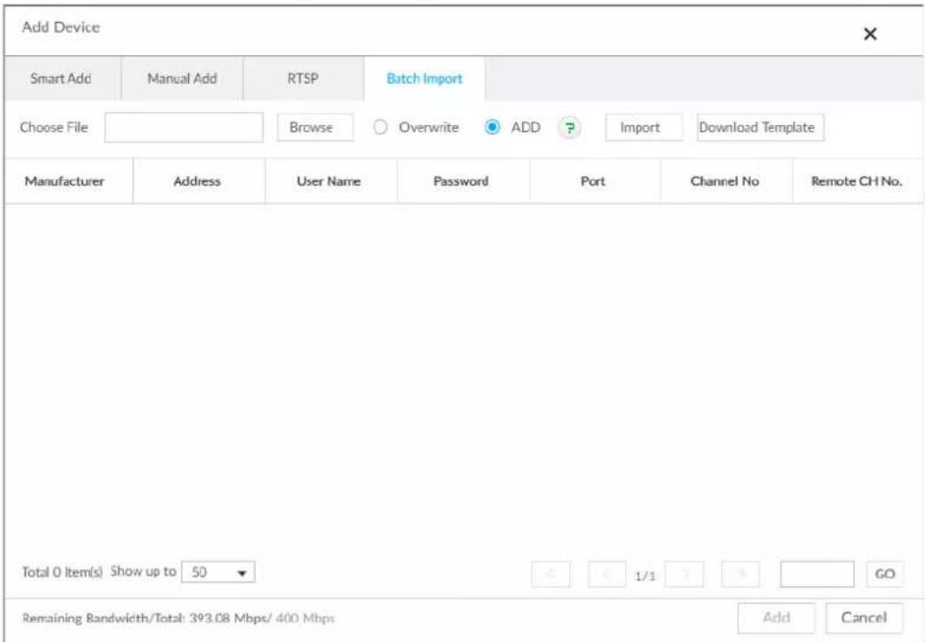Select the ADD radio option
The width and height of the screenshot is (925, 642).
(x=492, y=128)
